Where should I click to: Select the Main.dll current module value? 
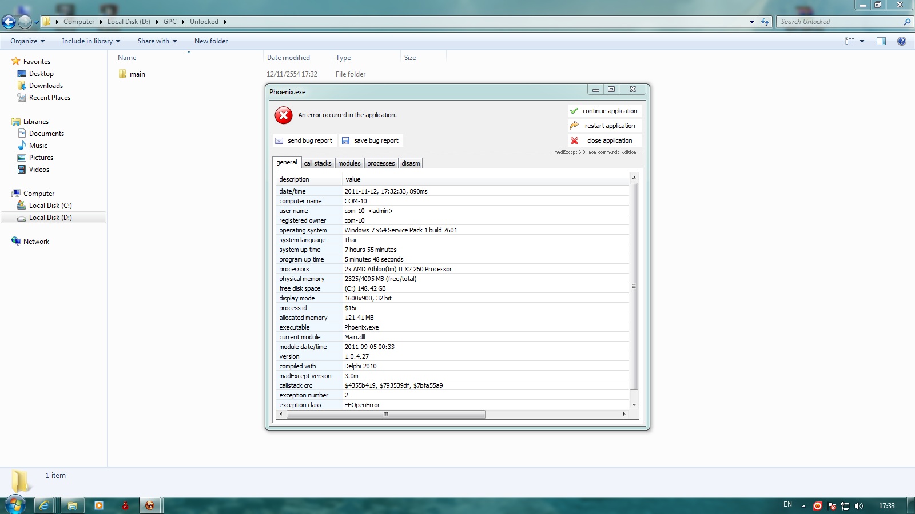pyautogui.click(x=355, y=337)
